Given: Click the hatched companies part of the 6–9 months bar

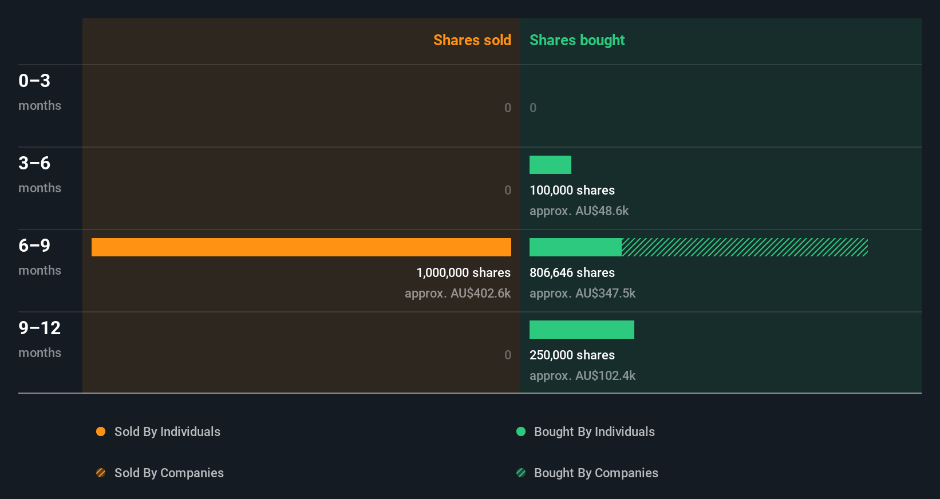Looking at the screenshot, I should (x=745, y=247).
